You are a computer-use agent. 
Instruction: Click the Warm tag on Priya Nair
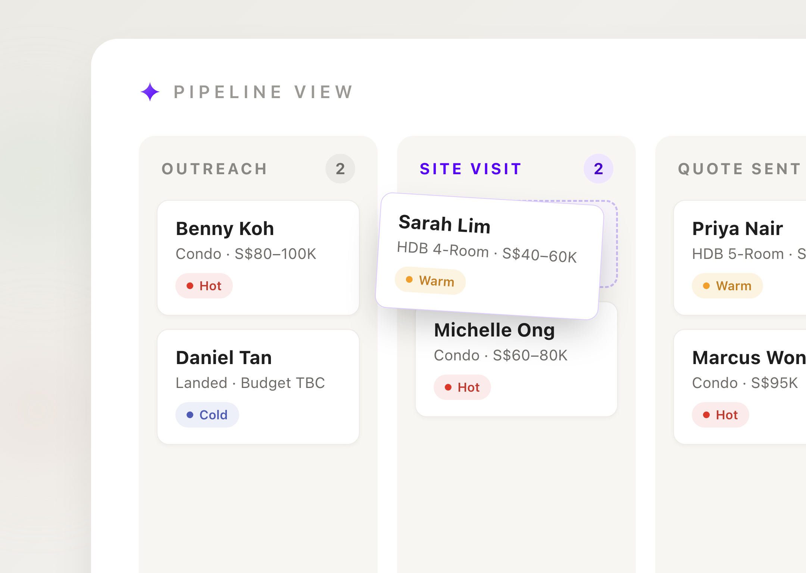coord(727,286)
